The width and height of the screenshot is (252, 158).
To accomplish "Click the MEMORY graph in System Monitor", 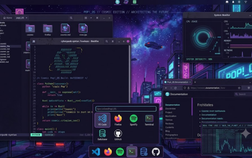I will (241, 46).
